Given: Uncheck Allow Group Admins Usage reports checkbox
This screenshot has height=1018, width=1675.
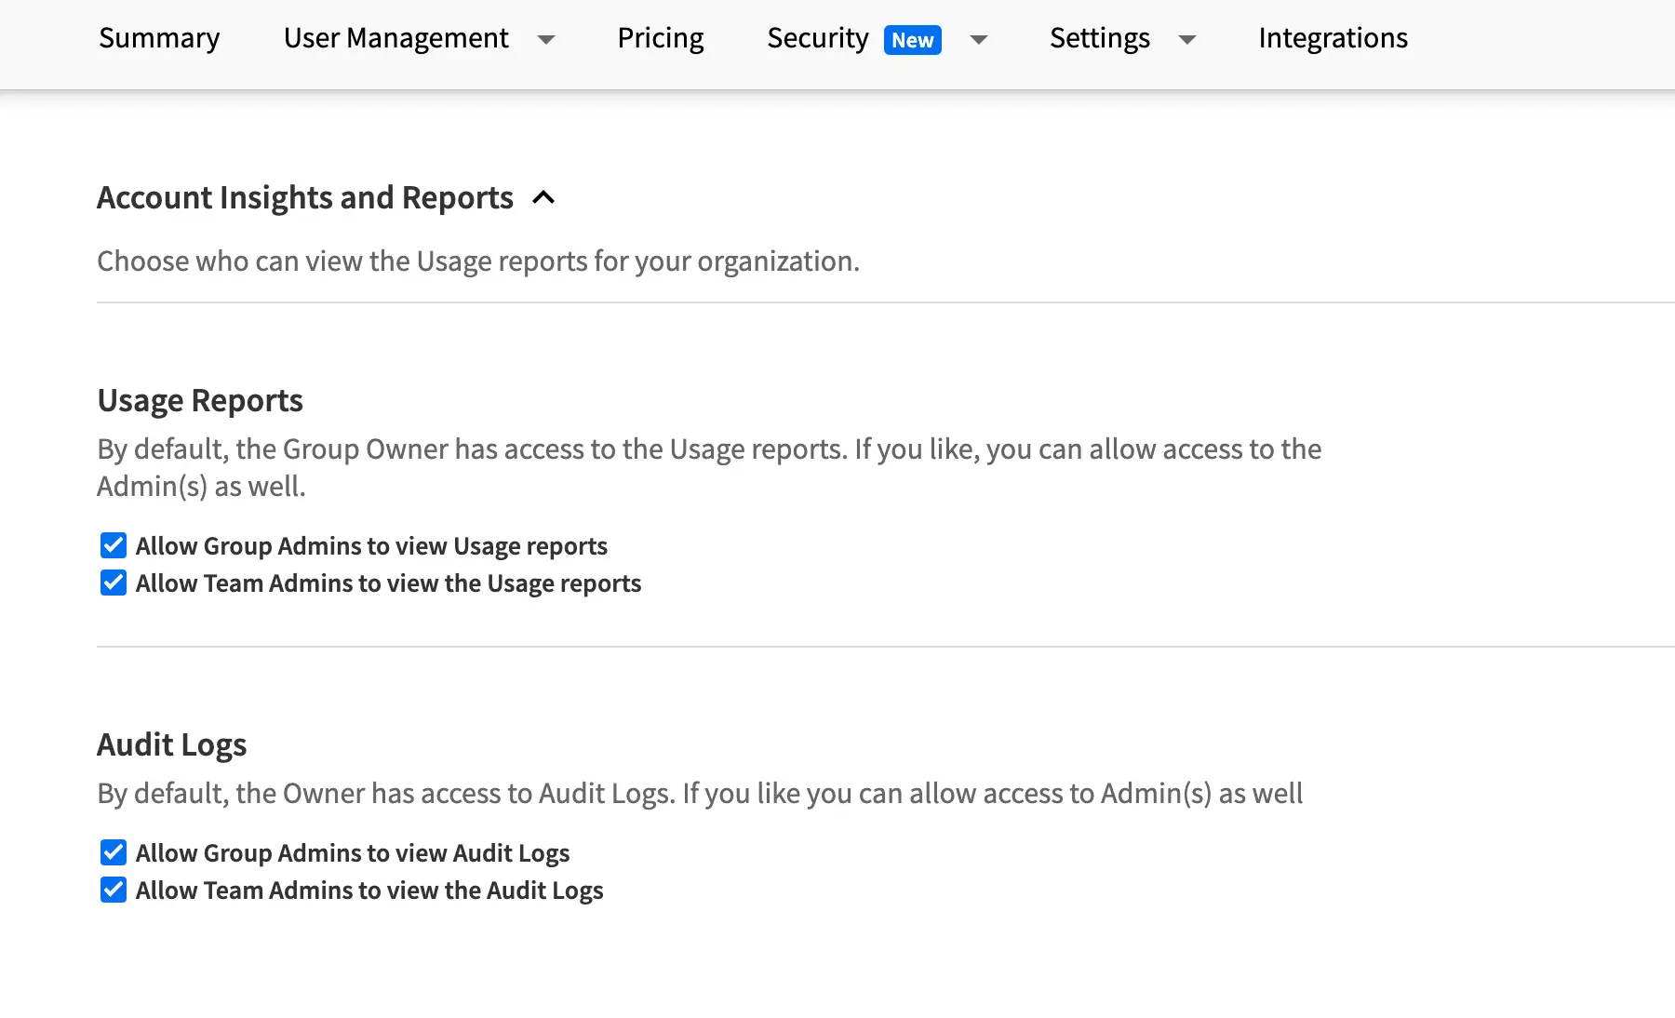Looking at the screenshot, I should [114, 545].
